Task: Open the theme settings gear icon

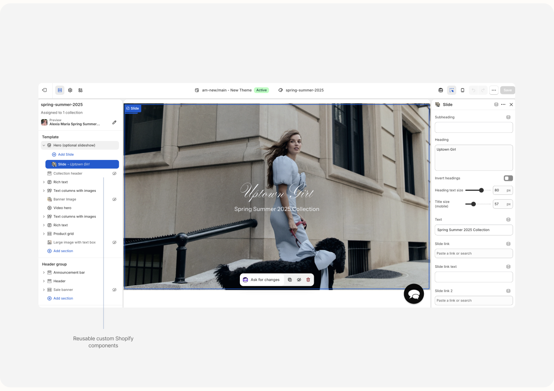Action: coord(70,90)
